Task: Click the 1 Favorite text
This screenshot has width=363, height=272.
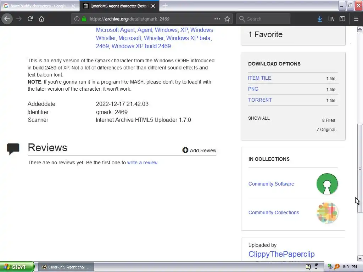Action: tap(265, 34)
